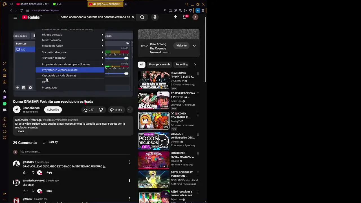Click the Add a comment field
361x203 pixels.
click(x=75, y=152)
